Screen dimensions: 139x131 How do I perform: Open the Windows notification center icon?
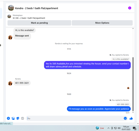(x=134, y=128)
